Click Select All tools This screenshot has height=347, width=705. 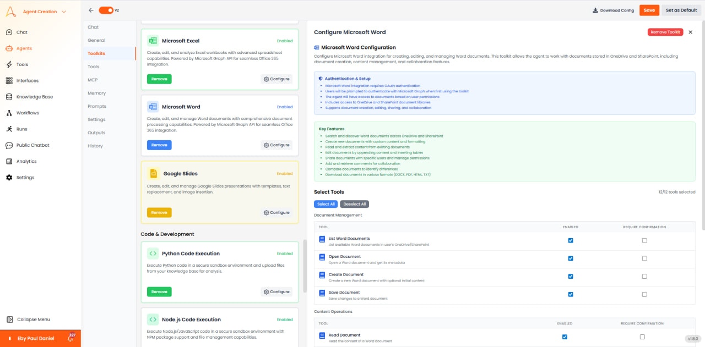326,204
